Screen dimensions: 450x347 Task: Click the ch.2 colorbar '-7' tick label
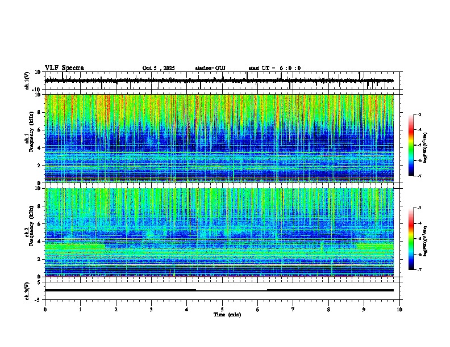[x=419, y=269]
